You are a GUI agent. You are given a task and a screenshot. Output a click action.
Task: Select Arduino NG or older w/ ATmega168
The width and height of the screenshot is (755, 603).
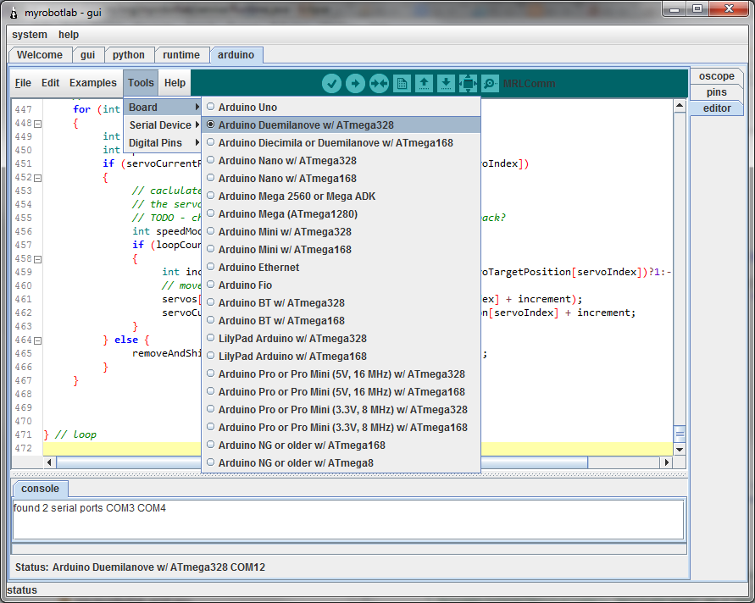tap(341, 445)
